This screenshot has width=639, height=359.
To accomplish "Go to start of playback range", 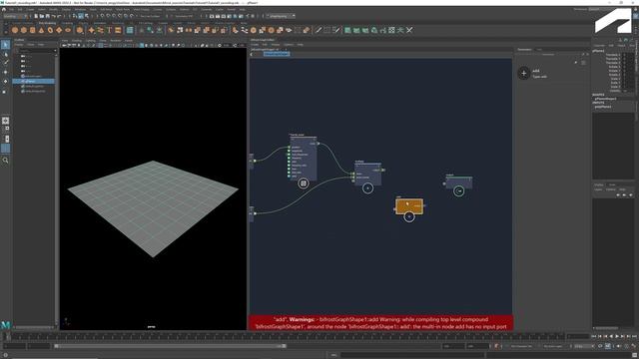I will pyautogui.click(x=594, y=336).
